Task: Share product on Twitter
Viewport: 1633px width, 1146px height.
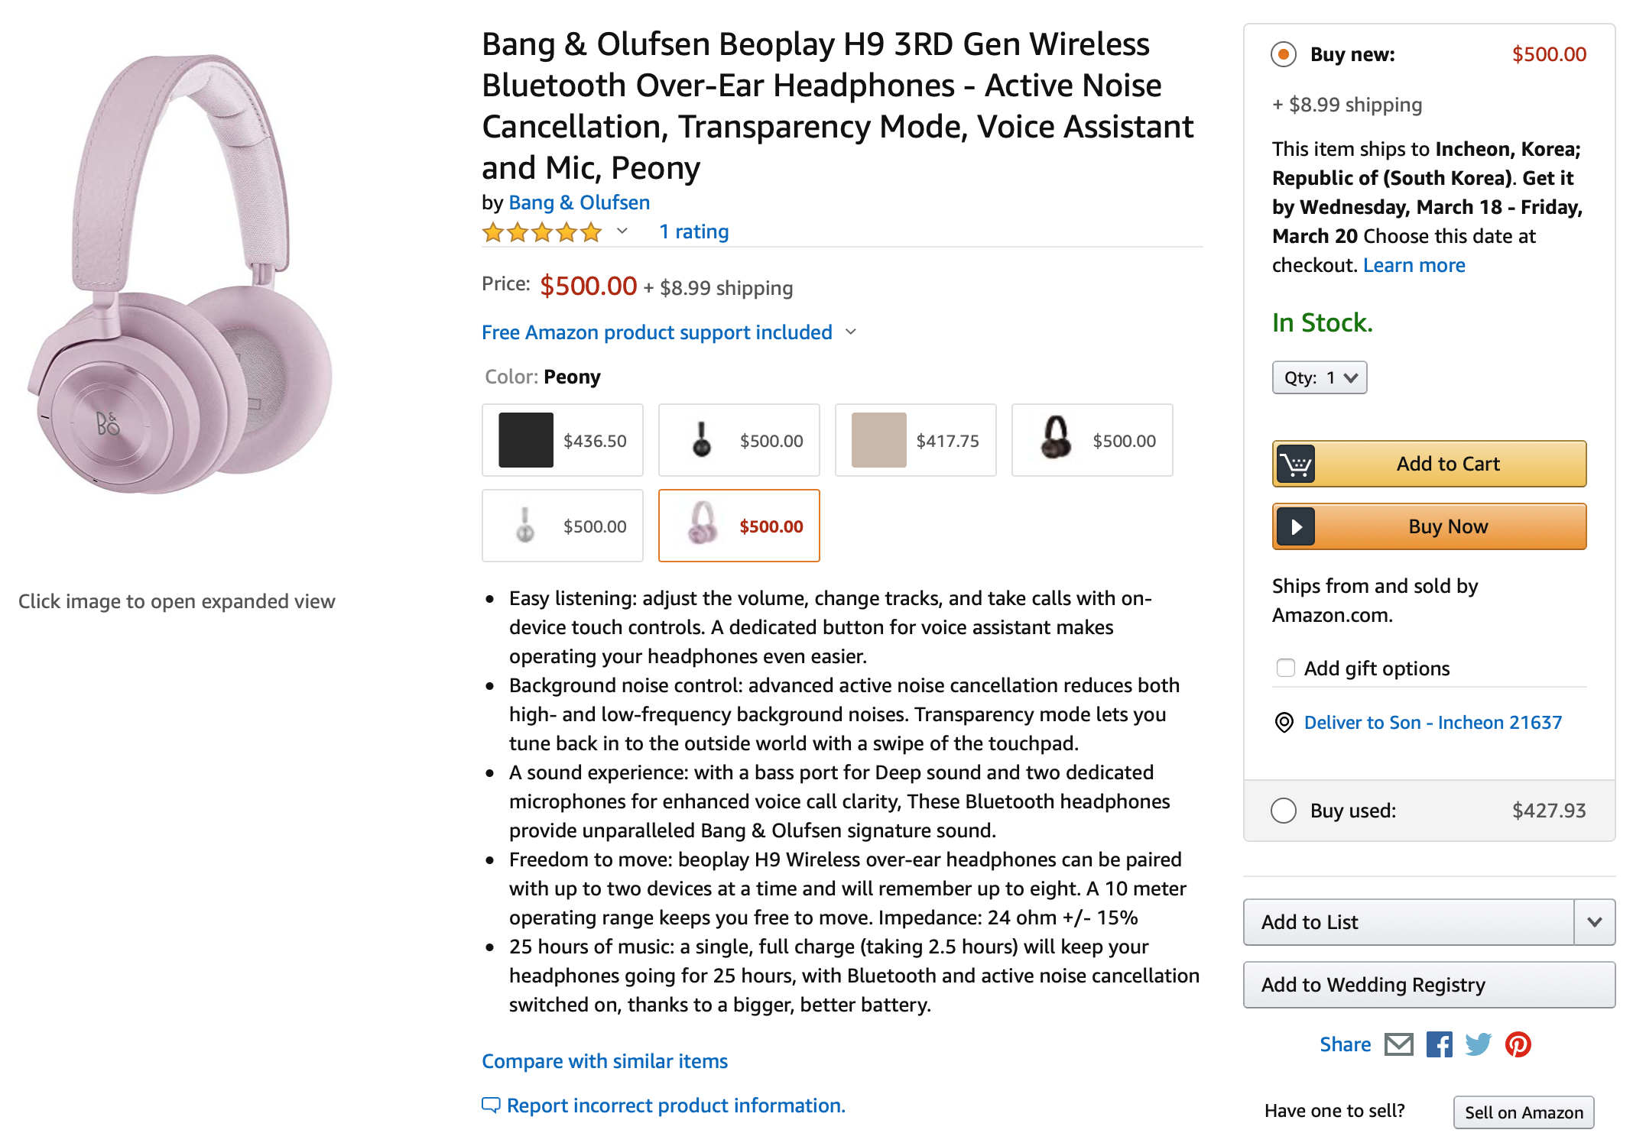Action: tap(1478, 1044)
